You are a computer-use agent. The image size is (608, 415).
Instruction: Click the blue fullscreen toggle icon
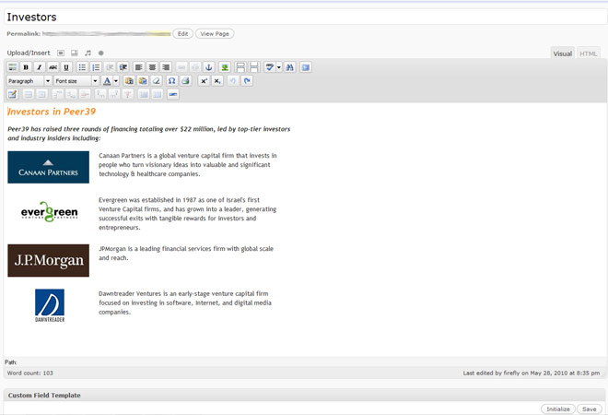(306, 67)
